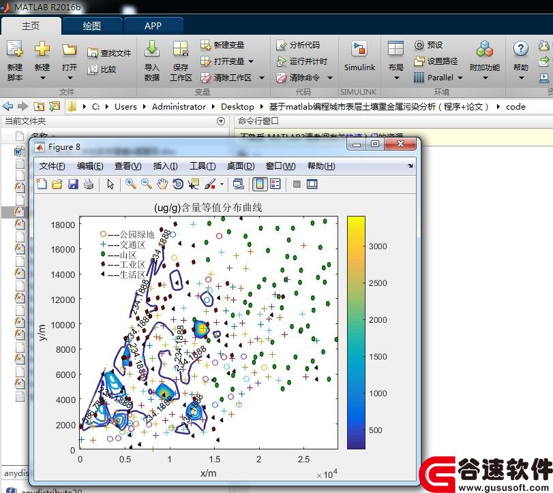Expand the New (新建) dropdown arrow
Image resolution: width=553 pixels, height=493 pixels.
(x=42, y=78)
